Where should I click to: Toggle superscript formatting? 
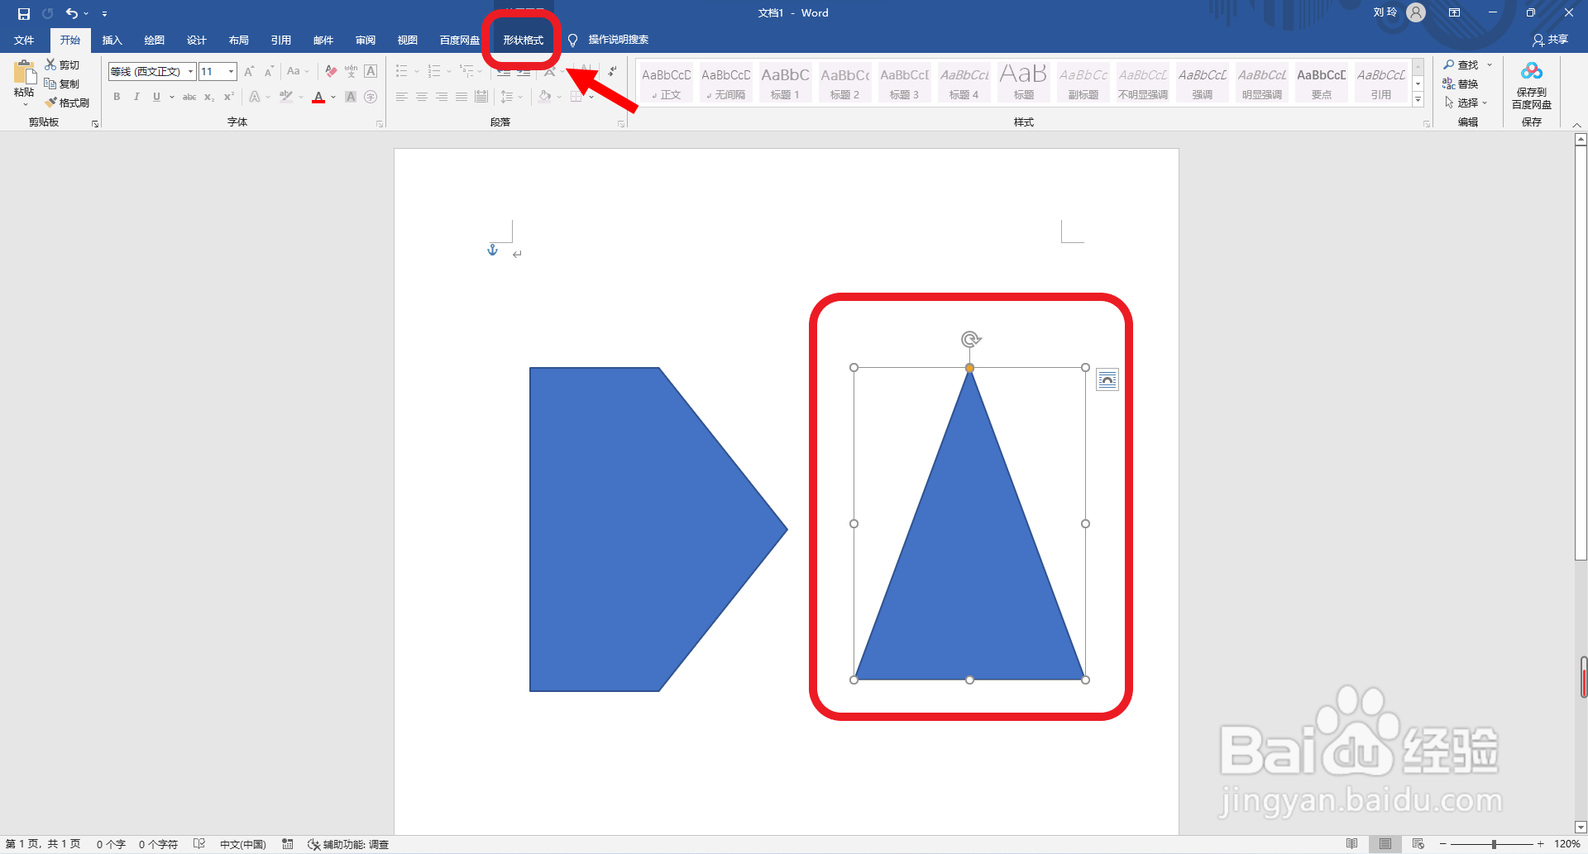point(229,97)
